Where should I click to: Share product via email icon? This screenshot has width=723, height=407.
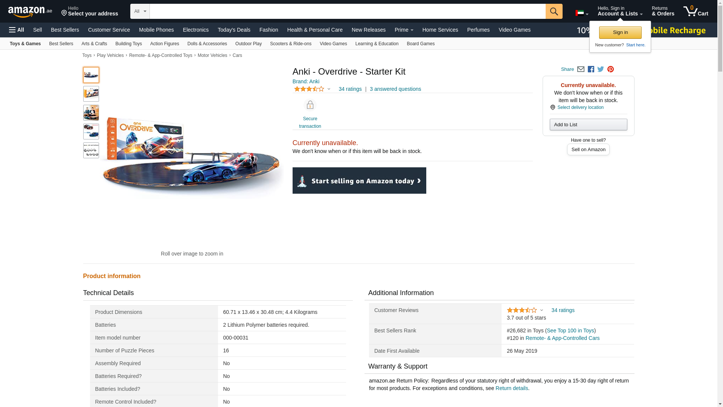581,69
